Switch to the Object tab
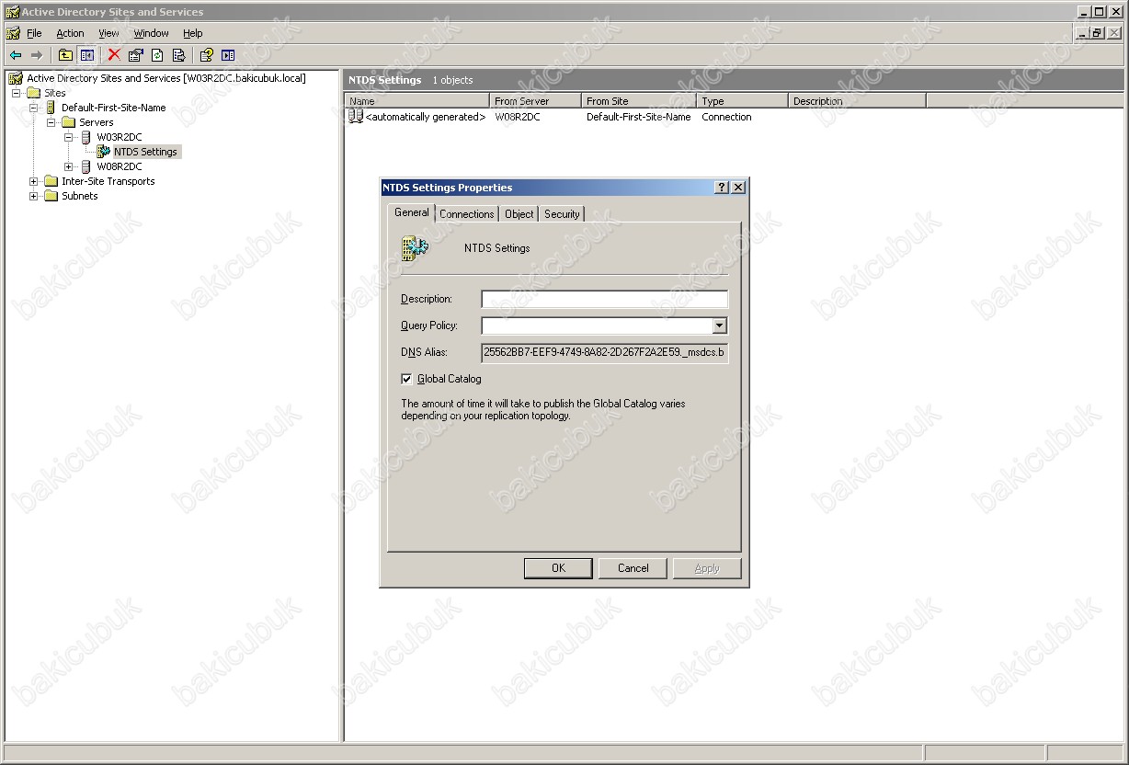 519,214
